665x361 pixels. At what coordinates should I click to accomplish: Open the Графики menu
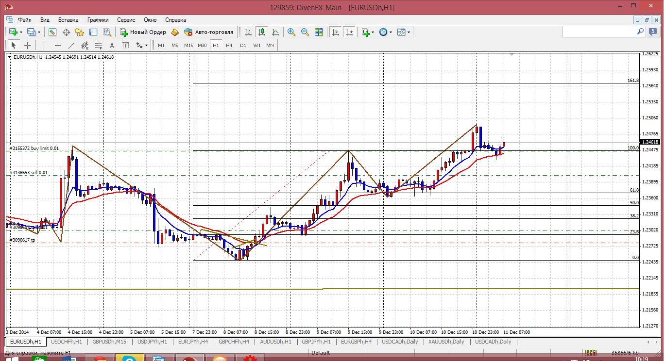click(x=98, y=20)
